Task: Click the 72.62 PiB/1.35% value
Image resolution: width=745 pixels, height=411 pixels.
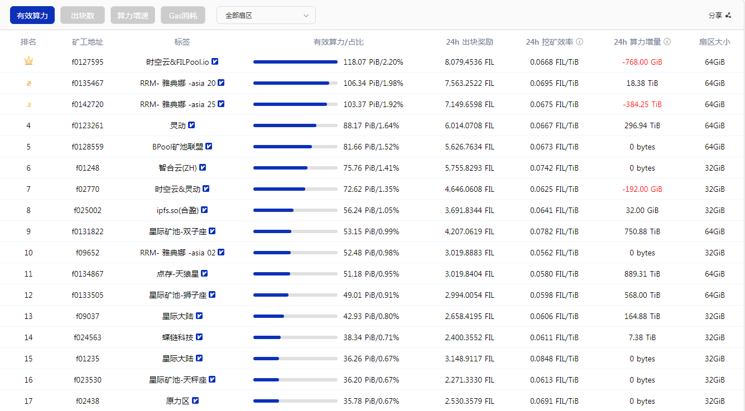Action: tap(371, 189)
